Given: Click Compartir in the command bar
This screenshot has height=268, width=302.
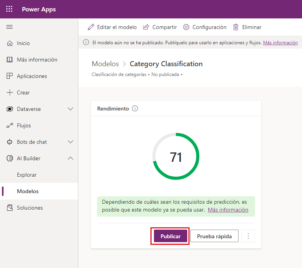Looking at the screenshot, I should click(160, 27).
